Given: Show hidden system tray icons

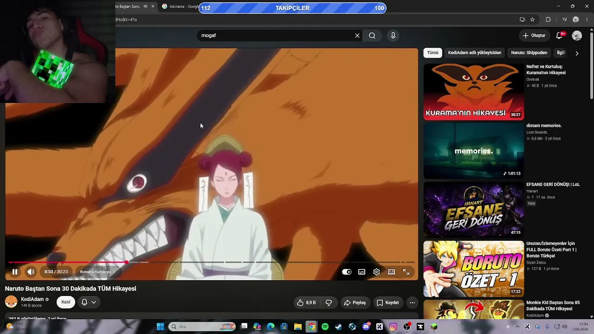Looking at the screenshot, I should point(517,327).
